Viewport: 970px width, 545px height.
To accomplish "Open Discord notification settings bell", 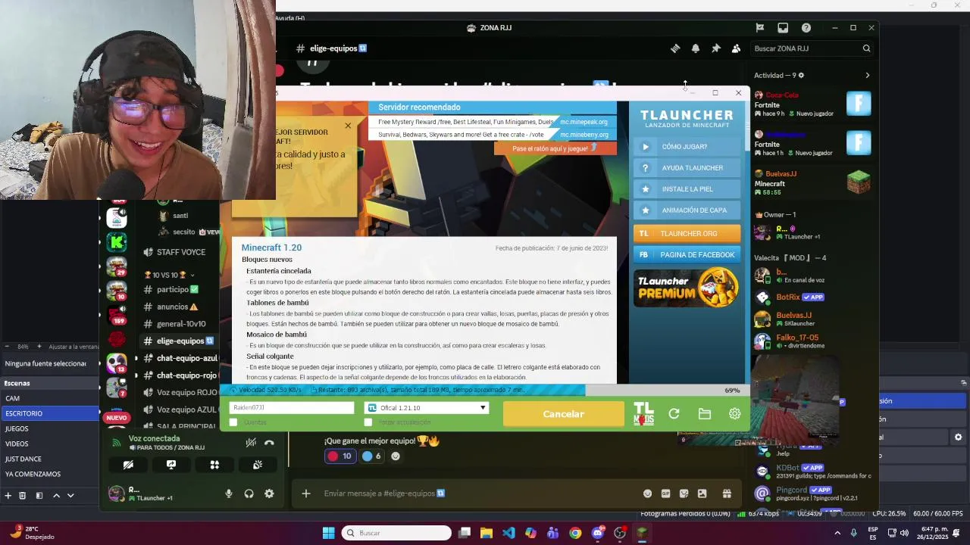I will point(696,48).
